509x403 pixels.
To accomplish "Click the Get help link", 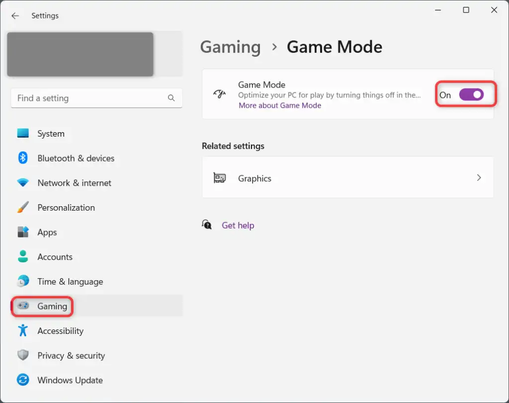I will (x=238, y=225).
